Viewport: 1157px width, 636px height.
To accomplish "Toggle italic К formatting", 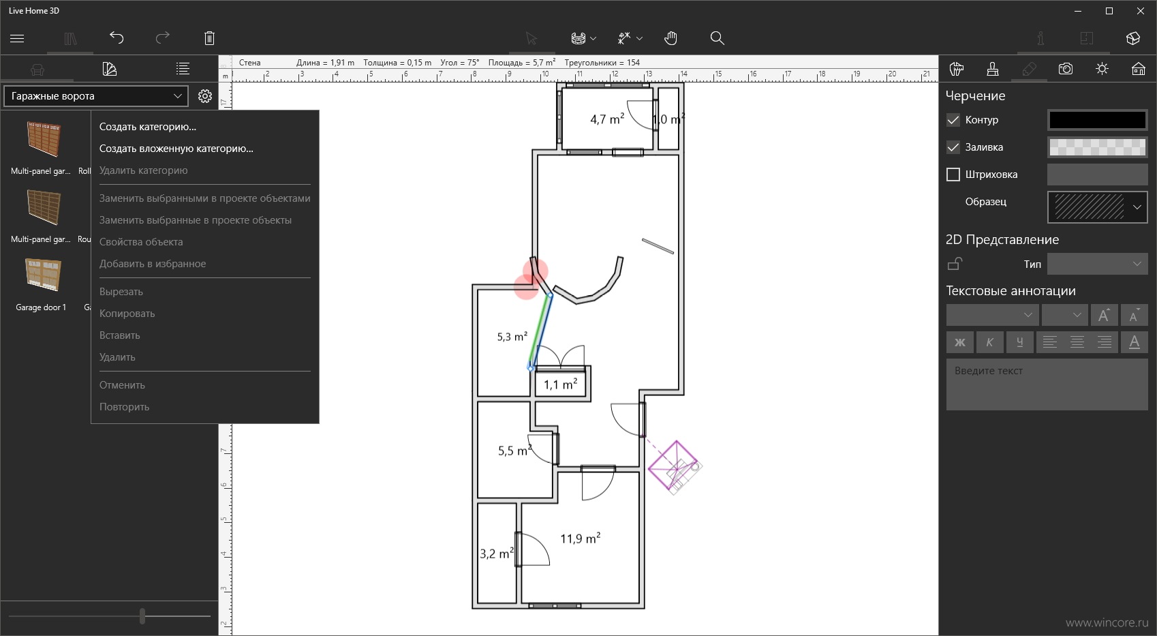I will click(990, 342).
